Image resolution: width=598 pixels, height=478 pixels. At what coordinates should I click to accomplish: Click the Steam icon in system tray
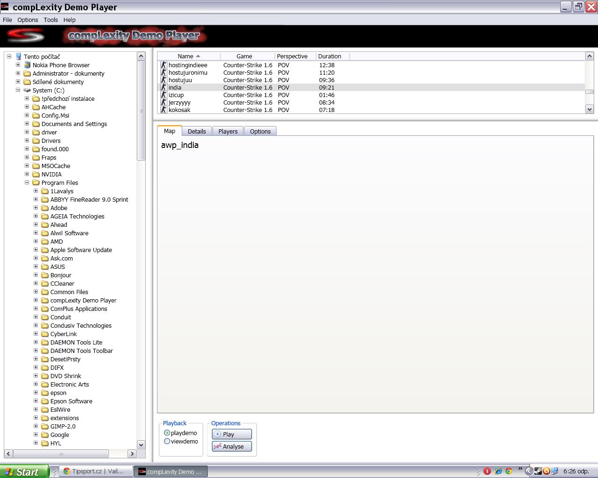[538, 471]
